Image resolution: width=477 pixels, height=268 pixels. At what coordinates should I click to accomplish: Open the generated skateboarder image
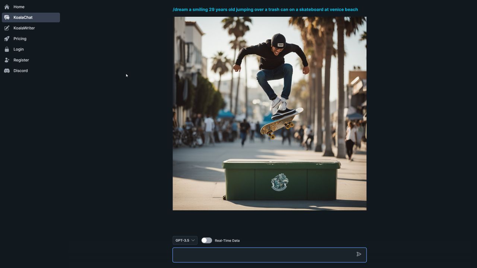(x=269, y=114)
